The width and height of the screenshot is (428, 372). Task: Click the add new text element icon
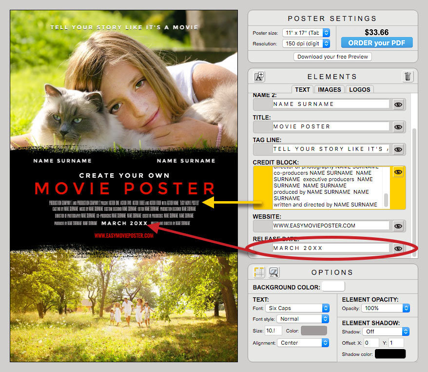(x=259, y=77)
